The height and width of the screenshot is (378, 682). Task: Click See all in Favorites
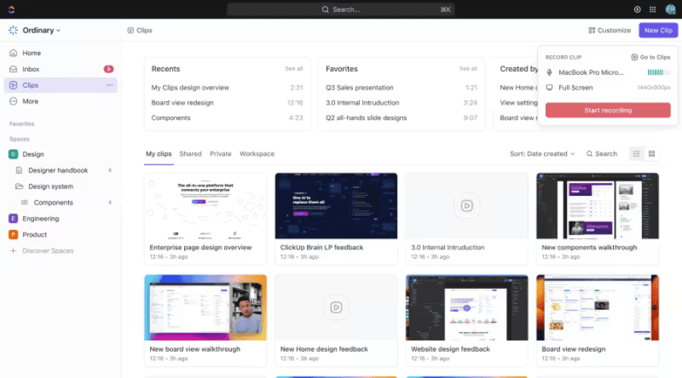tap(468, 69)
